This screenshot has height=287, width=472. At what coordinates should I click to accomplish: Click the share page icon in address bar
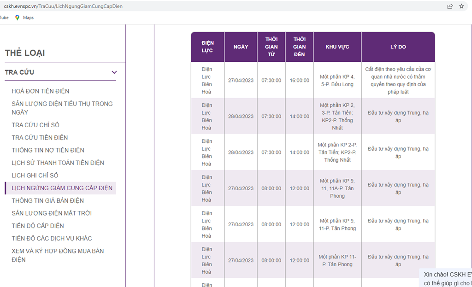point(450,6)
